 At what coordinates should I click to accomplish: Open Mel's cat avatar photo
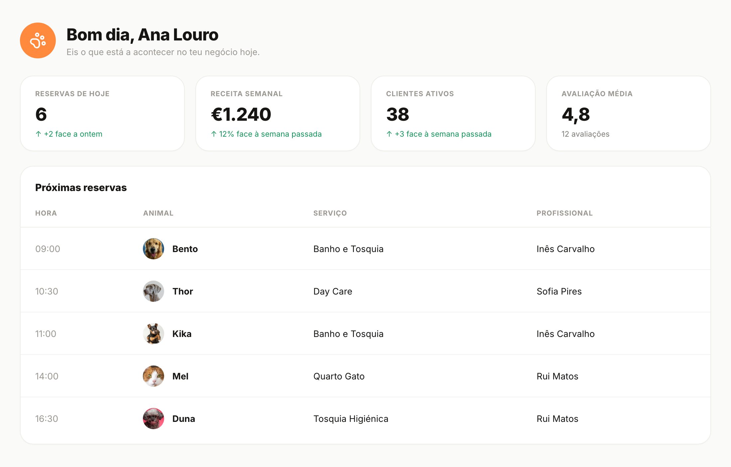154,376
